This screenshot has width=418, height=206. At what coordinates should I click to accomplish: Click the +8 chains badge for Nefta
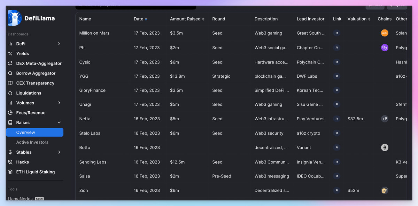385,119
